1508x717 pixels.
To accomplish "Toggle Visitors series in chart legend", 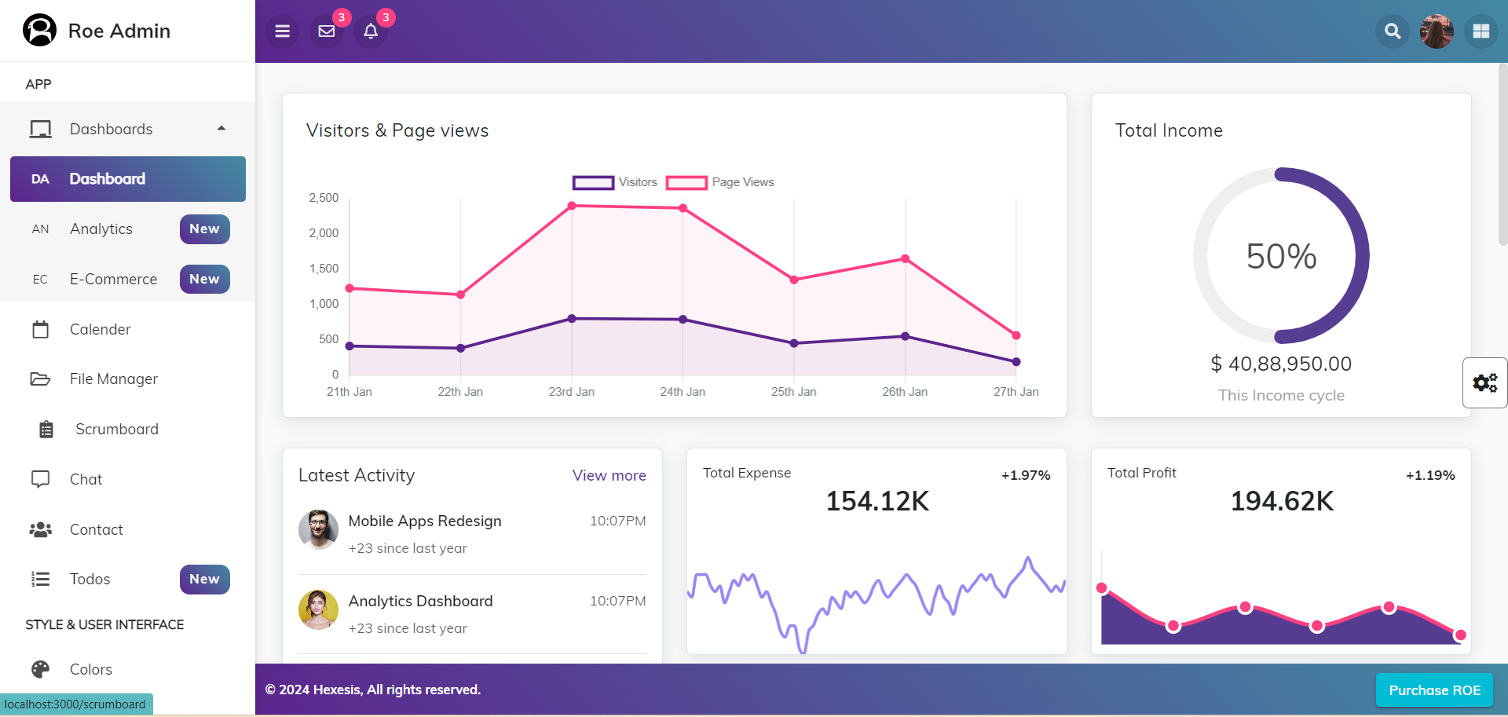I will [x=615, y=182].
